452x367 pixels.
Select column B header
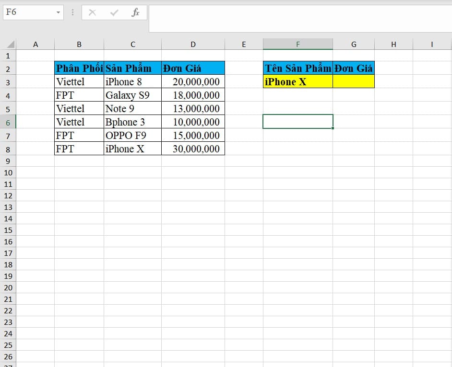79,45
